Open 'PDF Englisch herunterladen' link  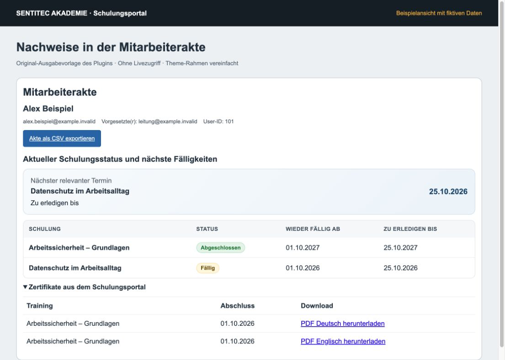[x=343, y=341]
